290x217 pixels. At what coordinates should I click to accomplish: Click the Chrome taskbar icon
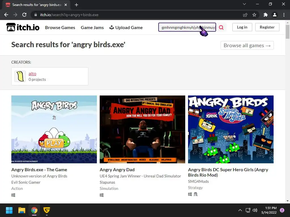click(x=34, y=210)
